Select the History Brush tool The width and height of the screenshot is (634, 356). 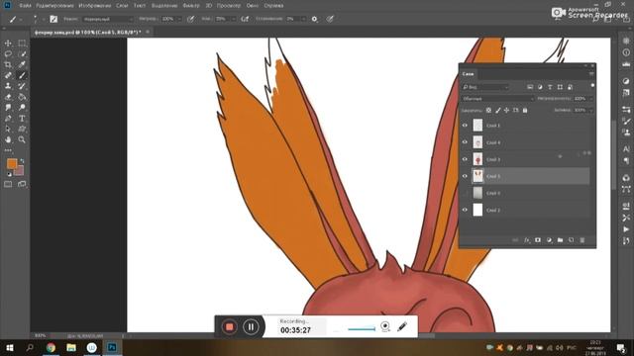point(22,86)
